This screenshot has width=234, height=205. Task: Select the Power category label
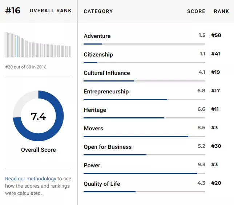pos(92,165)
